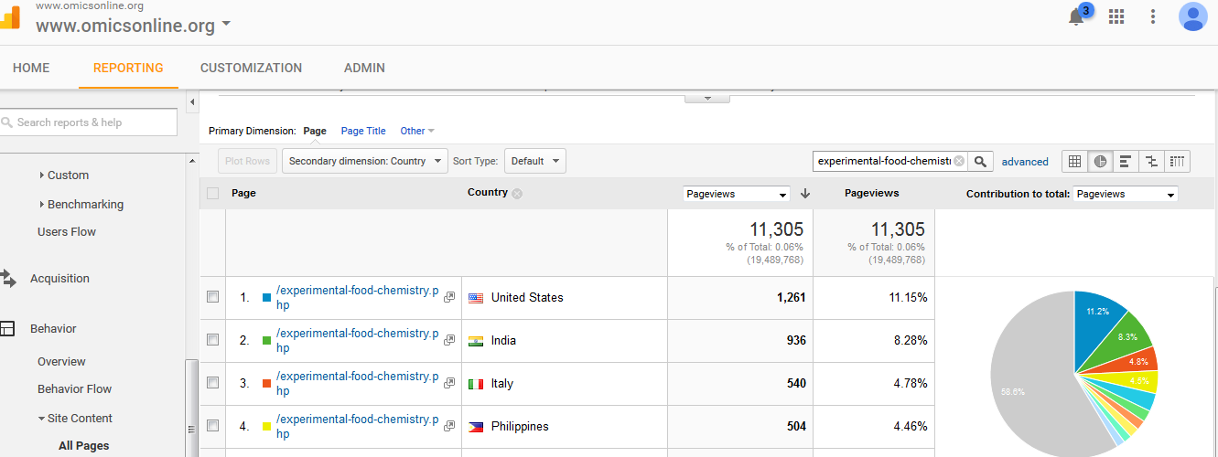Sort by the Country column header
1218x457 pixels.
click(x=487, y=193)
